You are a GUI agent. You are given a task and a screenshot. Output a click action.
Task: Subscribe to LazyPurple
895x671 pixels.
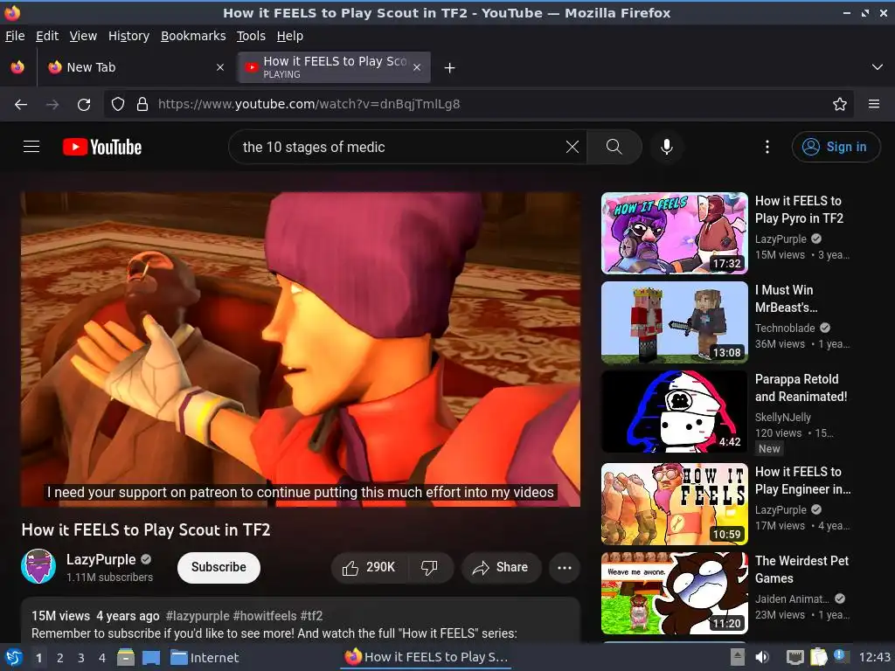pos(219,567)
